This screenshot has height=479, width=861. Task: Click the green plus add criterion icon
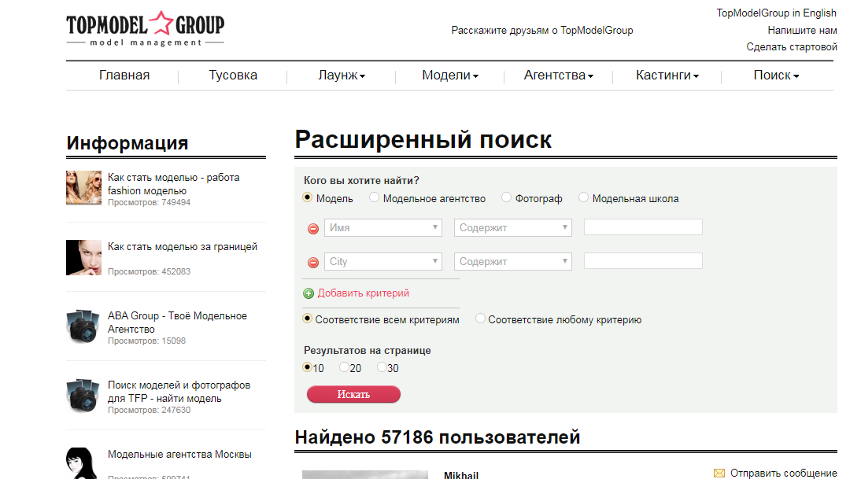[x=309, y=293]
